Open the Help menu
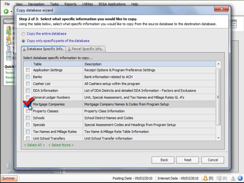This screenshot has width=244, height=183. coord(135,4)
